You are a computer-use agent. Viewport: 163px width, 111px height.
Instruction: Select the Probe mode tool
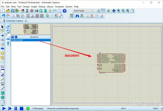[x=2, y=79]
